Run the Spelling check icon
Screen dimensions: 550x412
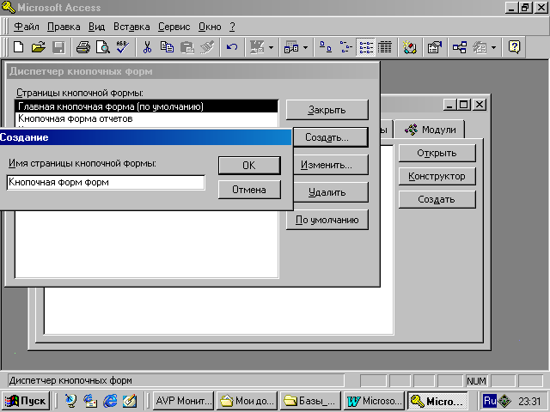[123, 46]
